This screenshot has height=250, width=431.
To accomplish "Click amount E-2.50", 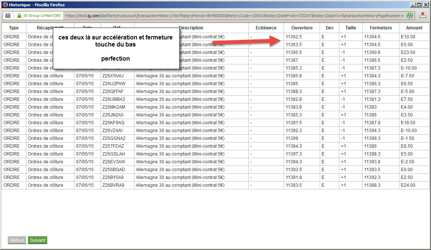I will [407, 162].
